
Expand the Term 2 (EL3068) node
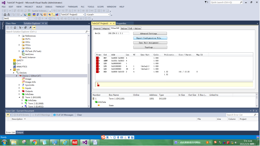tap(22, 103)
